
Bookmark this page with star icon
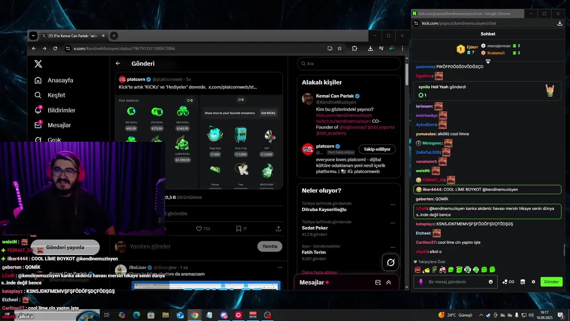(x=340, y=48)
